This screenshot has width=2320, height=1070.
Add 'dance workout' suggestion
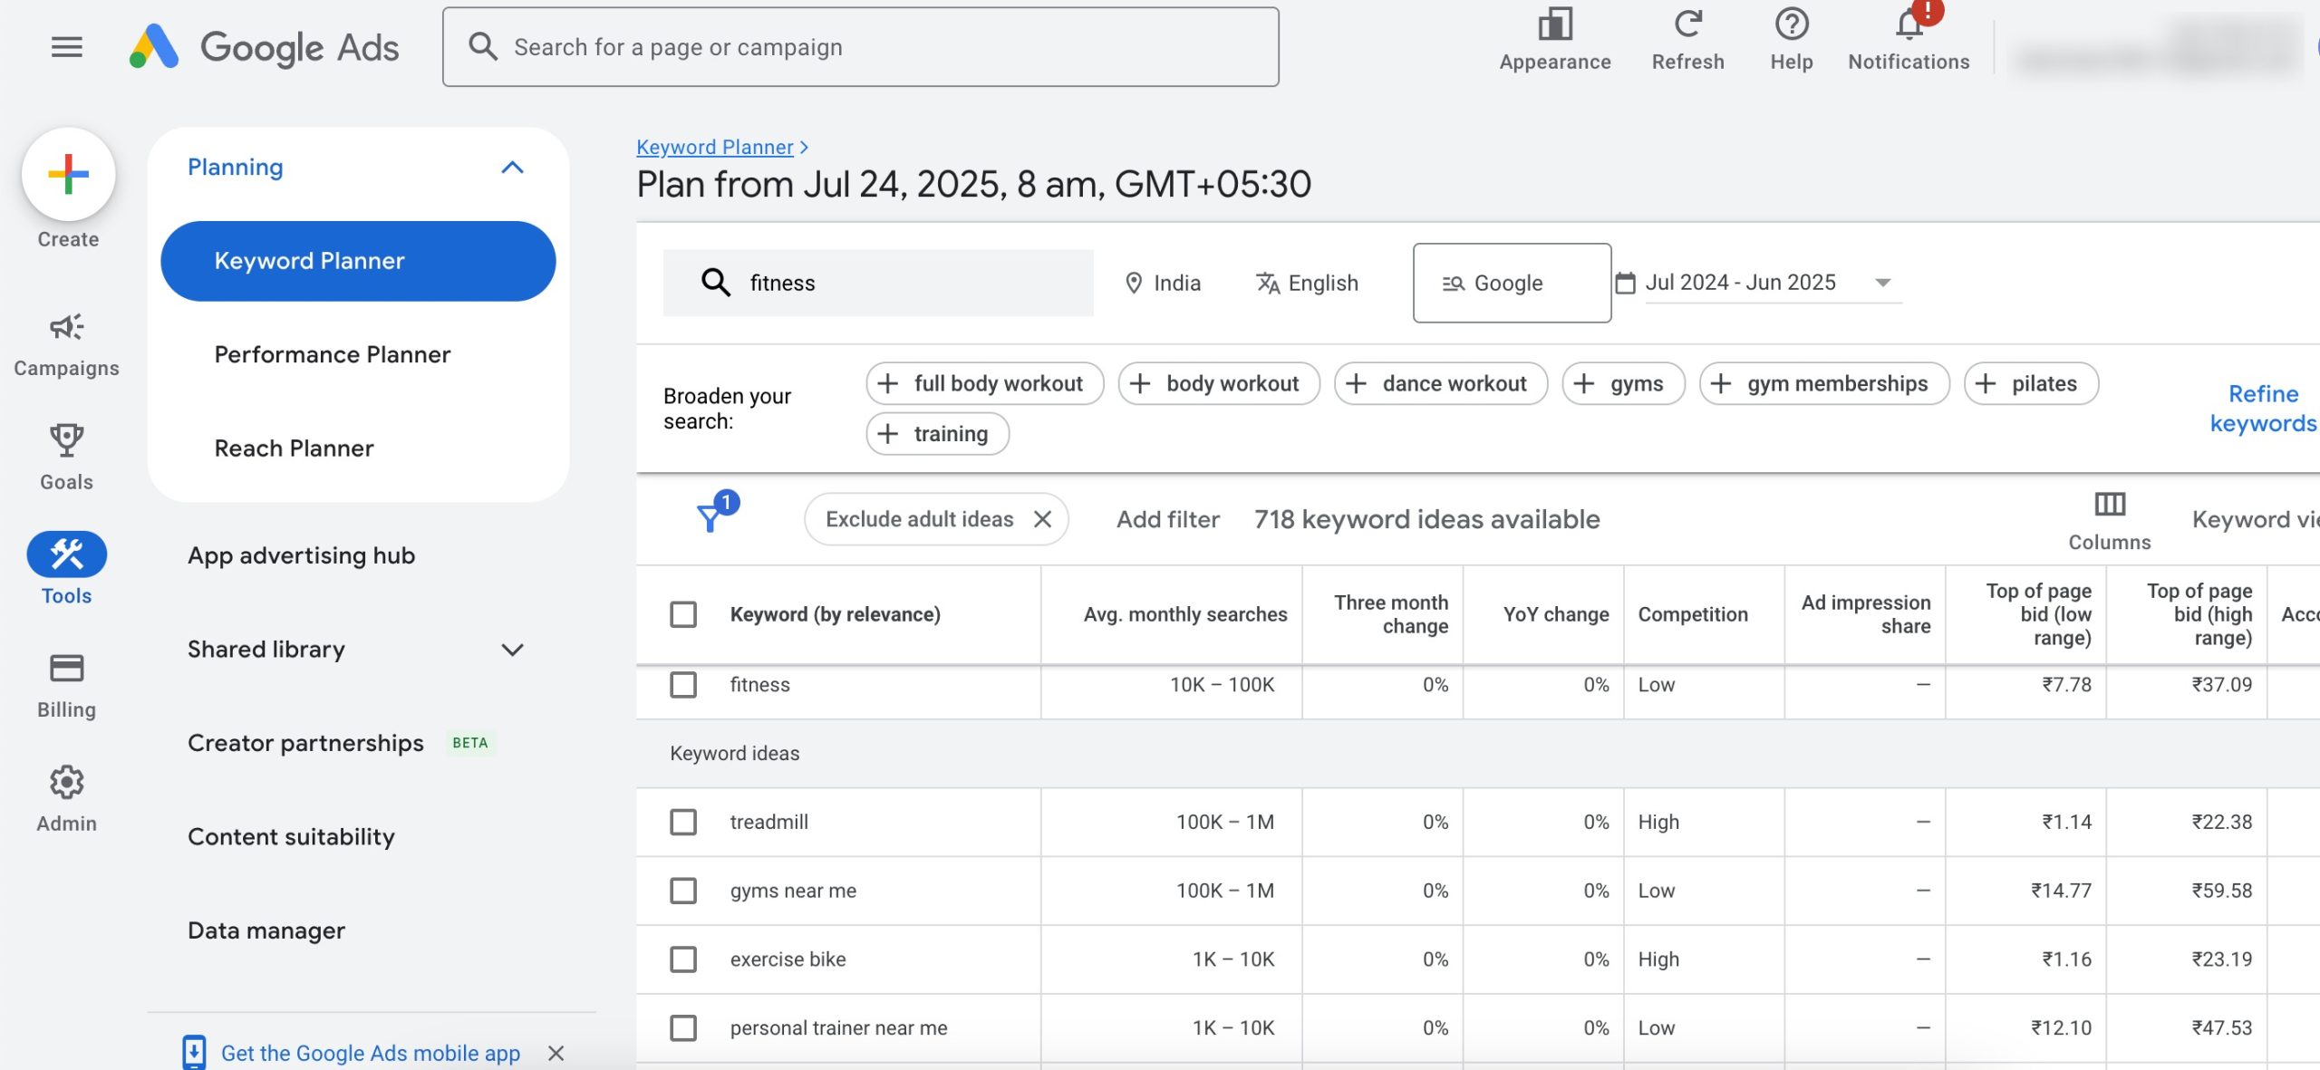coord(1440,383)
